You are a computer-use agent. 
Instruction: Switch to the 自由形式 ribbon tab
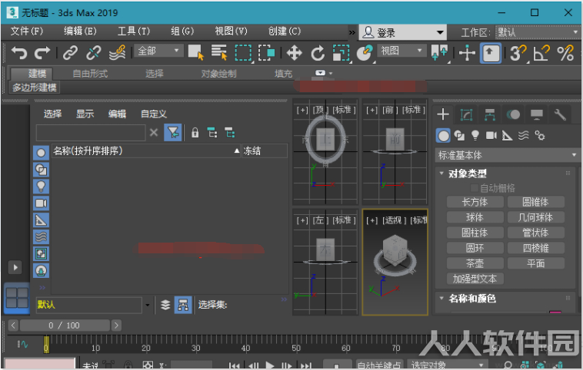point(90,74)
